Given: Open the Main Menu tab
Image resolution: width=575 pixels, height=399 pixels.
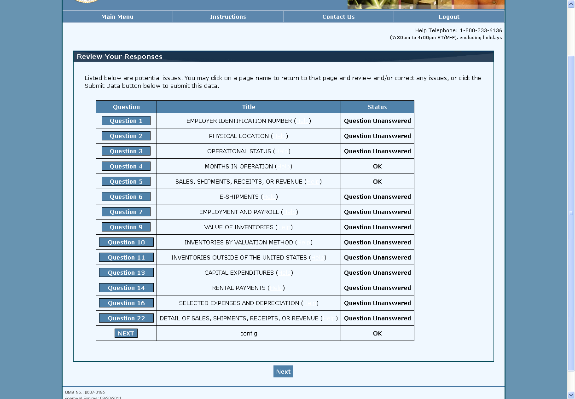Looking at the screenshot, I should 117,17.
